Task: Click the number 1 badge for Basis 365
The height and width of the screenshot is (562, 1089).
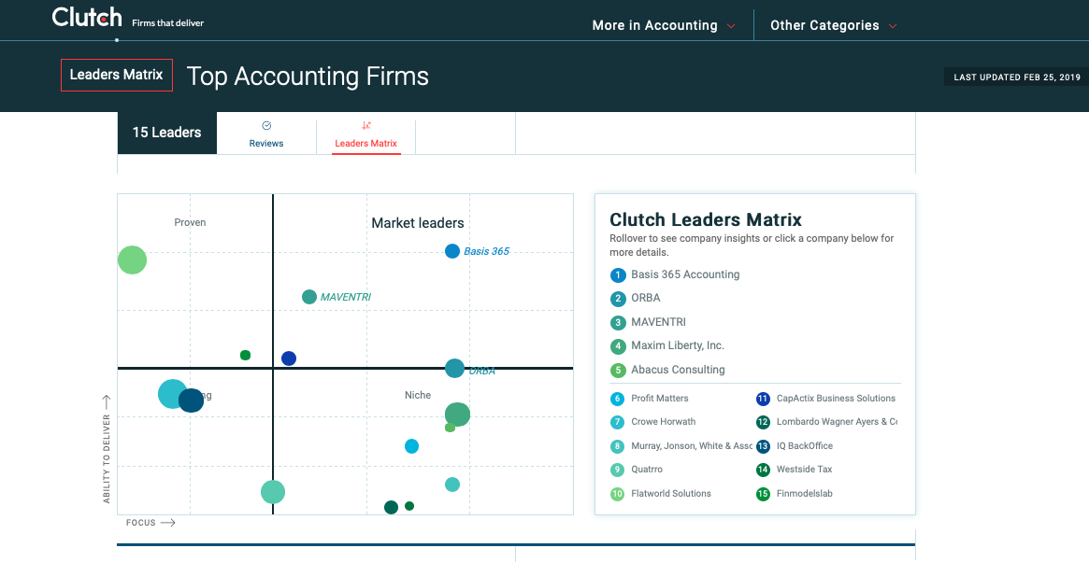Action: 618,275
